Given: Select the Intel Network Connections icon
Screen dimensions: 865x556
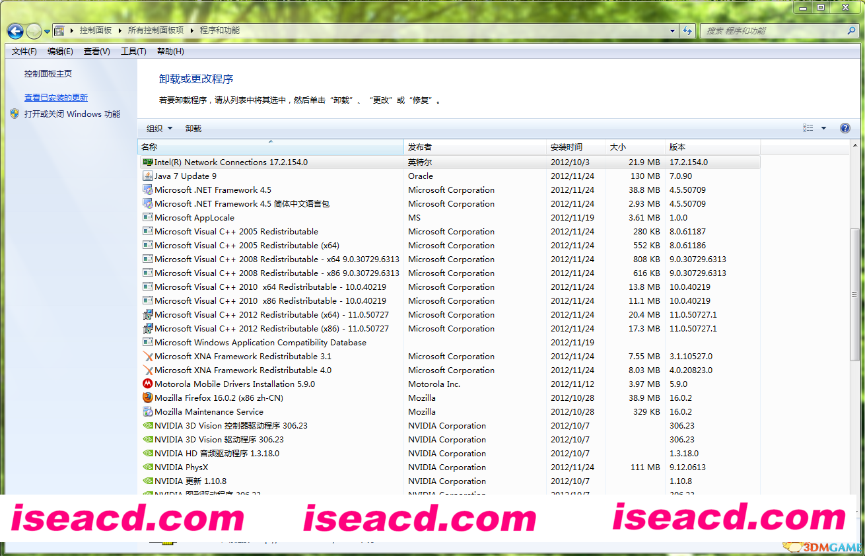Looking at the screenshot, I should coord(148,162).
